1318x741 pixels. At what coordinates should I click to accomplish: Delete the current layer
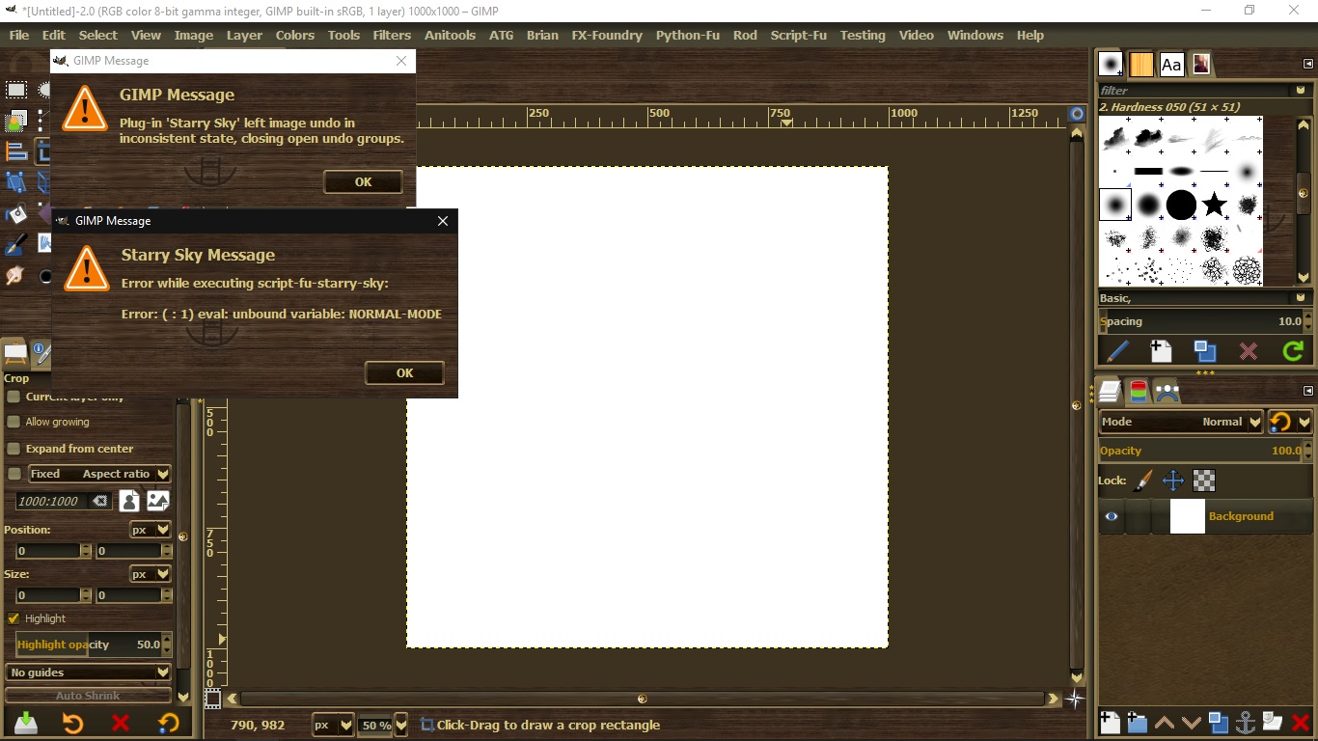(x=1300, y=723)
